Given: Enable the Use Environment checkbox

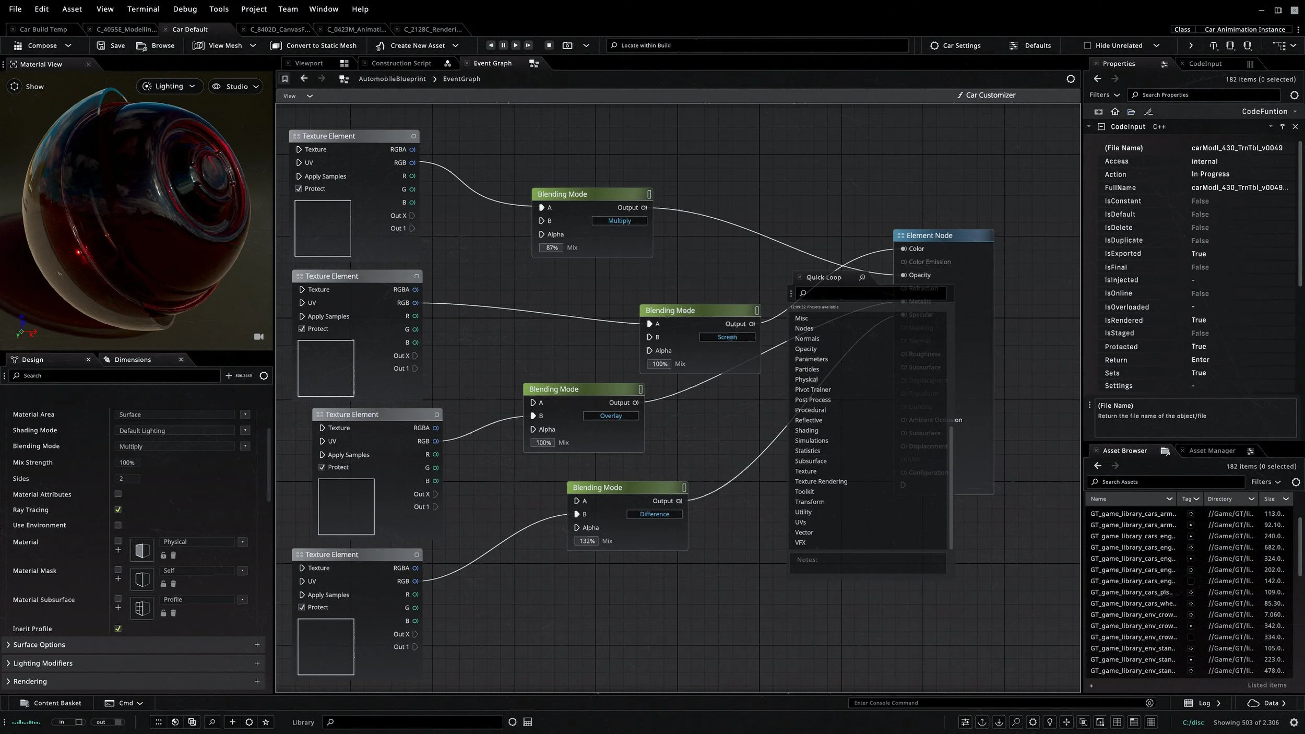Looking at the screenshot, I should point(118,525).
